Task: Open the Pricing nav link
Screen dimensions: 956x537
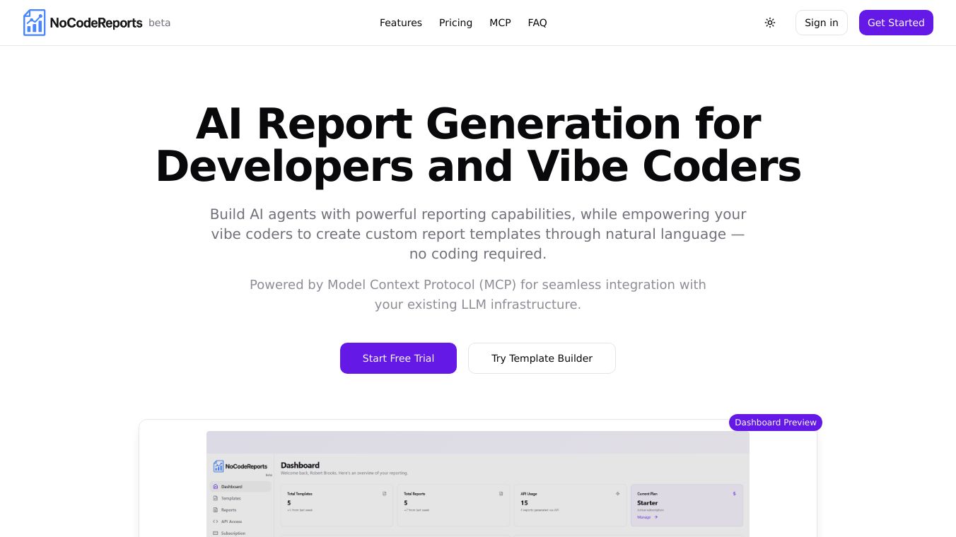Action: [x=455, y=23]
